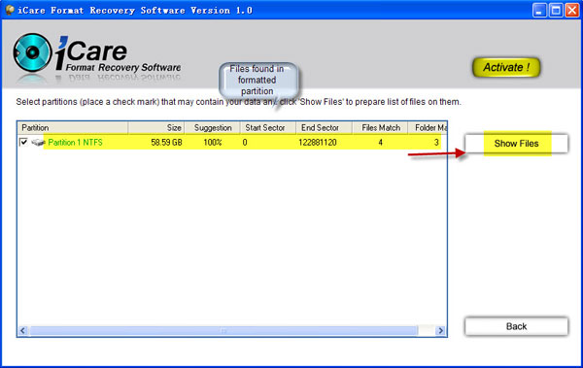The image size is (583, 368).
Task: Click the partly hidden Folder Match column header
Action: click(x=428, y=127)
